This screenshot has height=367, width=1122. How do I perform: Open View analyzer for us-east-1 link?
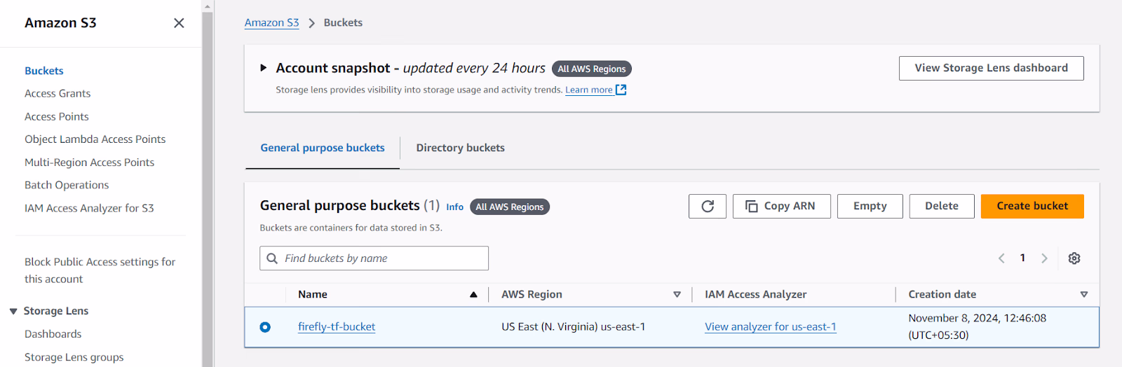pos(771,326)
